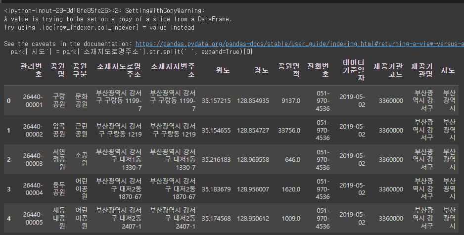Click the 소재지도로명주소 column header
The height and width of the screenshot is (235, 464).
point(119,70)
